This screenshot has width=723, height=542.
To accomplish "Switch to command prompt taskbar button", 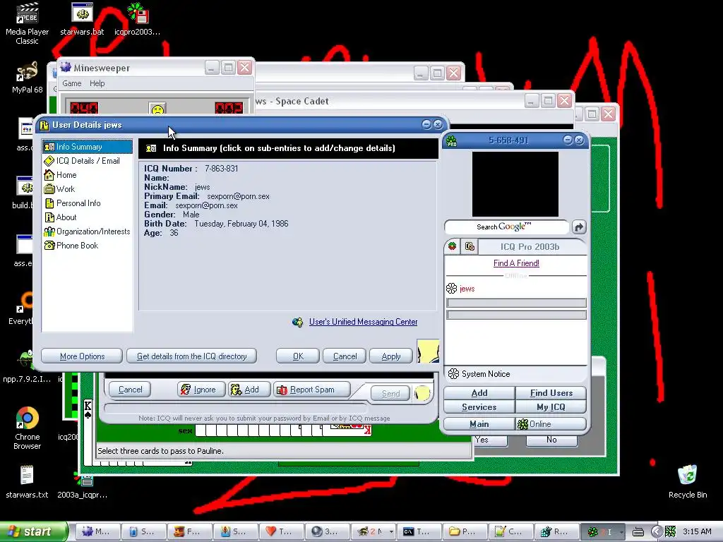I will [x=419, y=531].
